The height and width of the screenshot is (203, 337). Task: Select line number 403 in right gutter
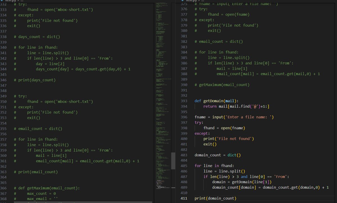184,155
